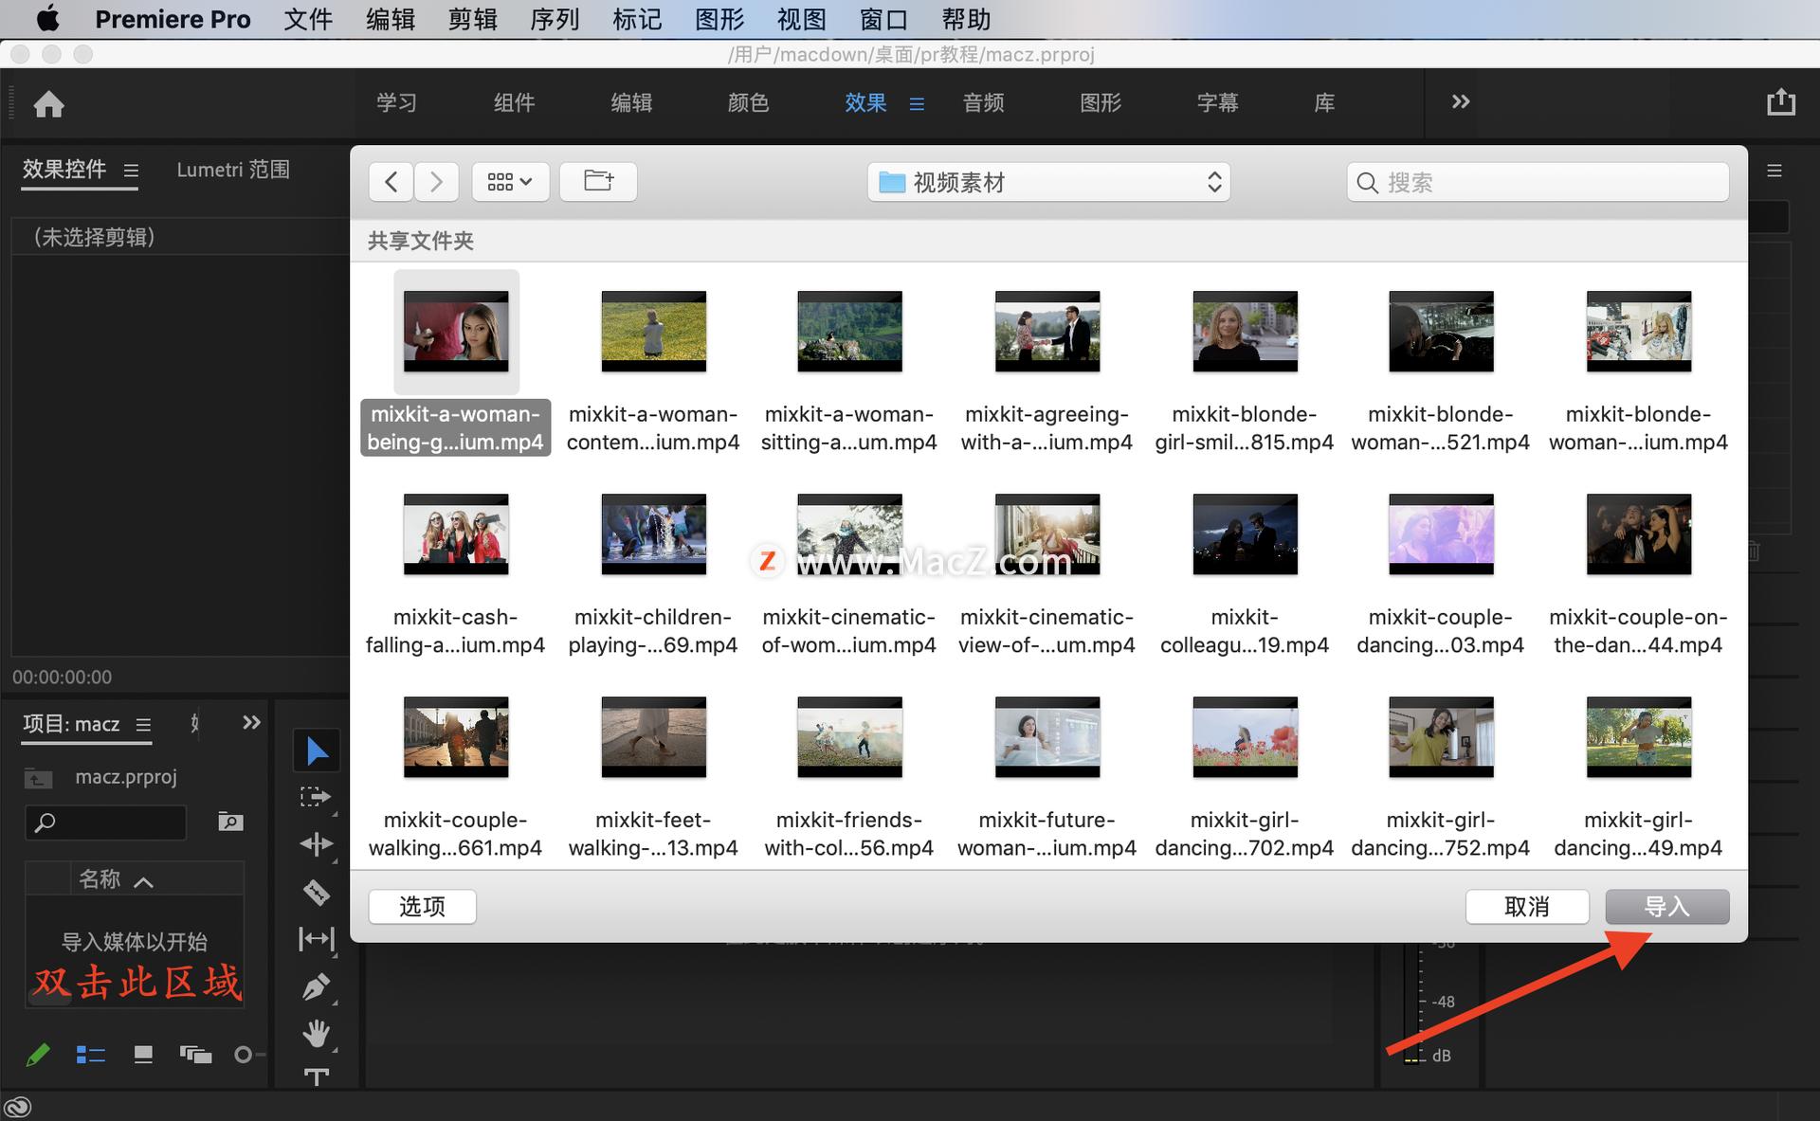This screenshot has height=1121, width=1820.
Task: Open the 文件 menu
Action: click(308, 19)
